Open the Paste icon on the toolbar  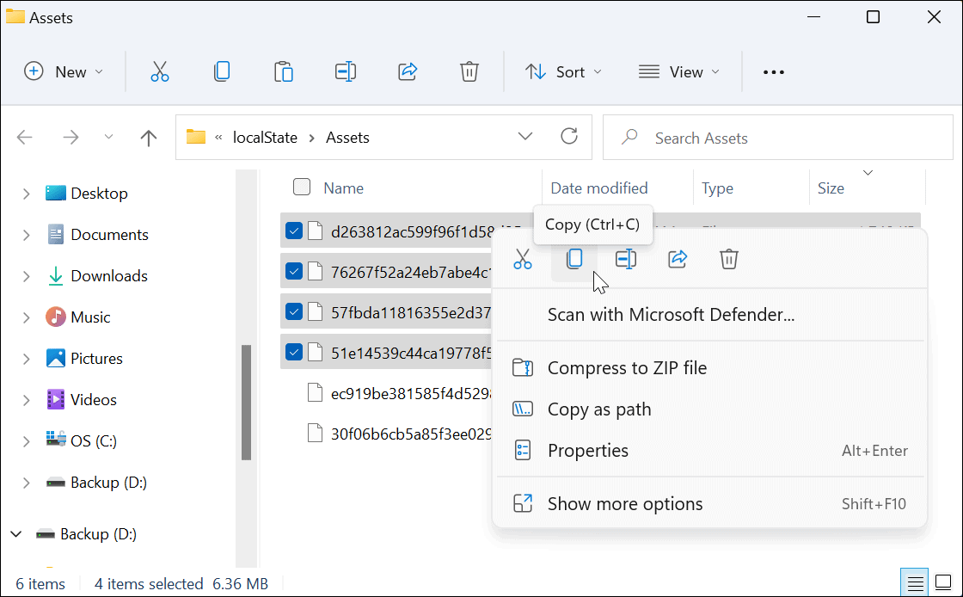click(x=284, y=71)
